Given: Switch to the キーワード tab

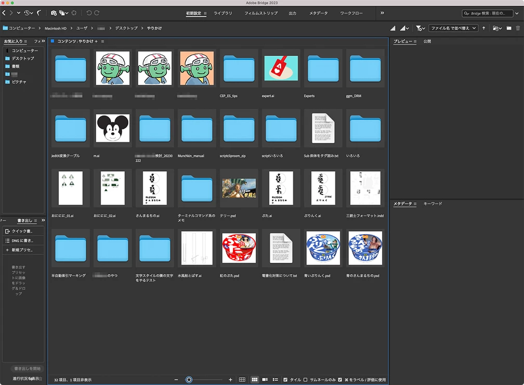Looking at the screenshot, I should pyautogui.click(x=433, y=204).
